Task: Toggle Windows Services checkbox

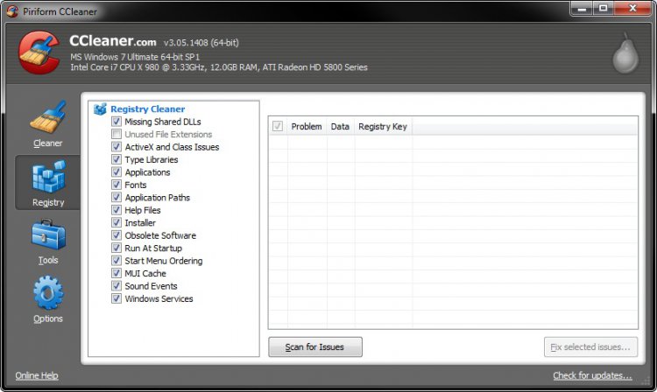Action: [117, 298]
